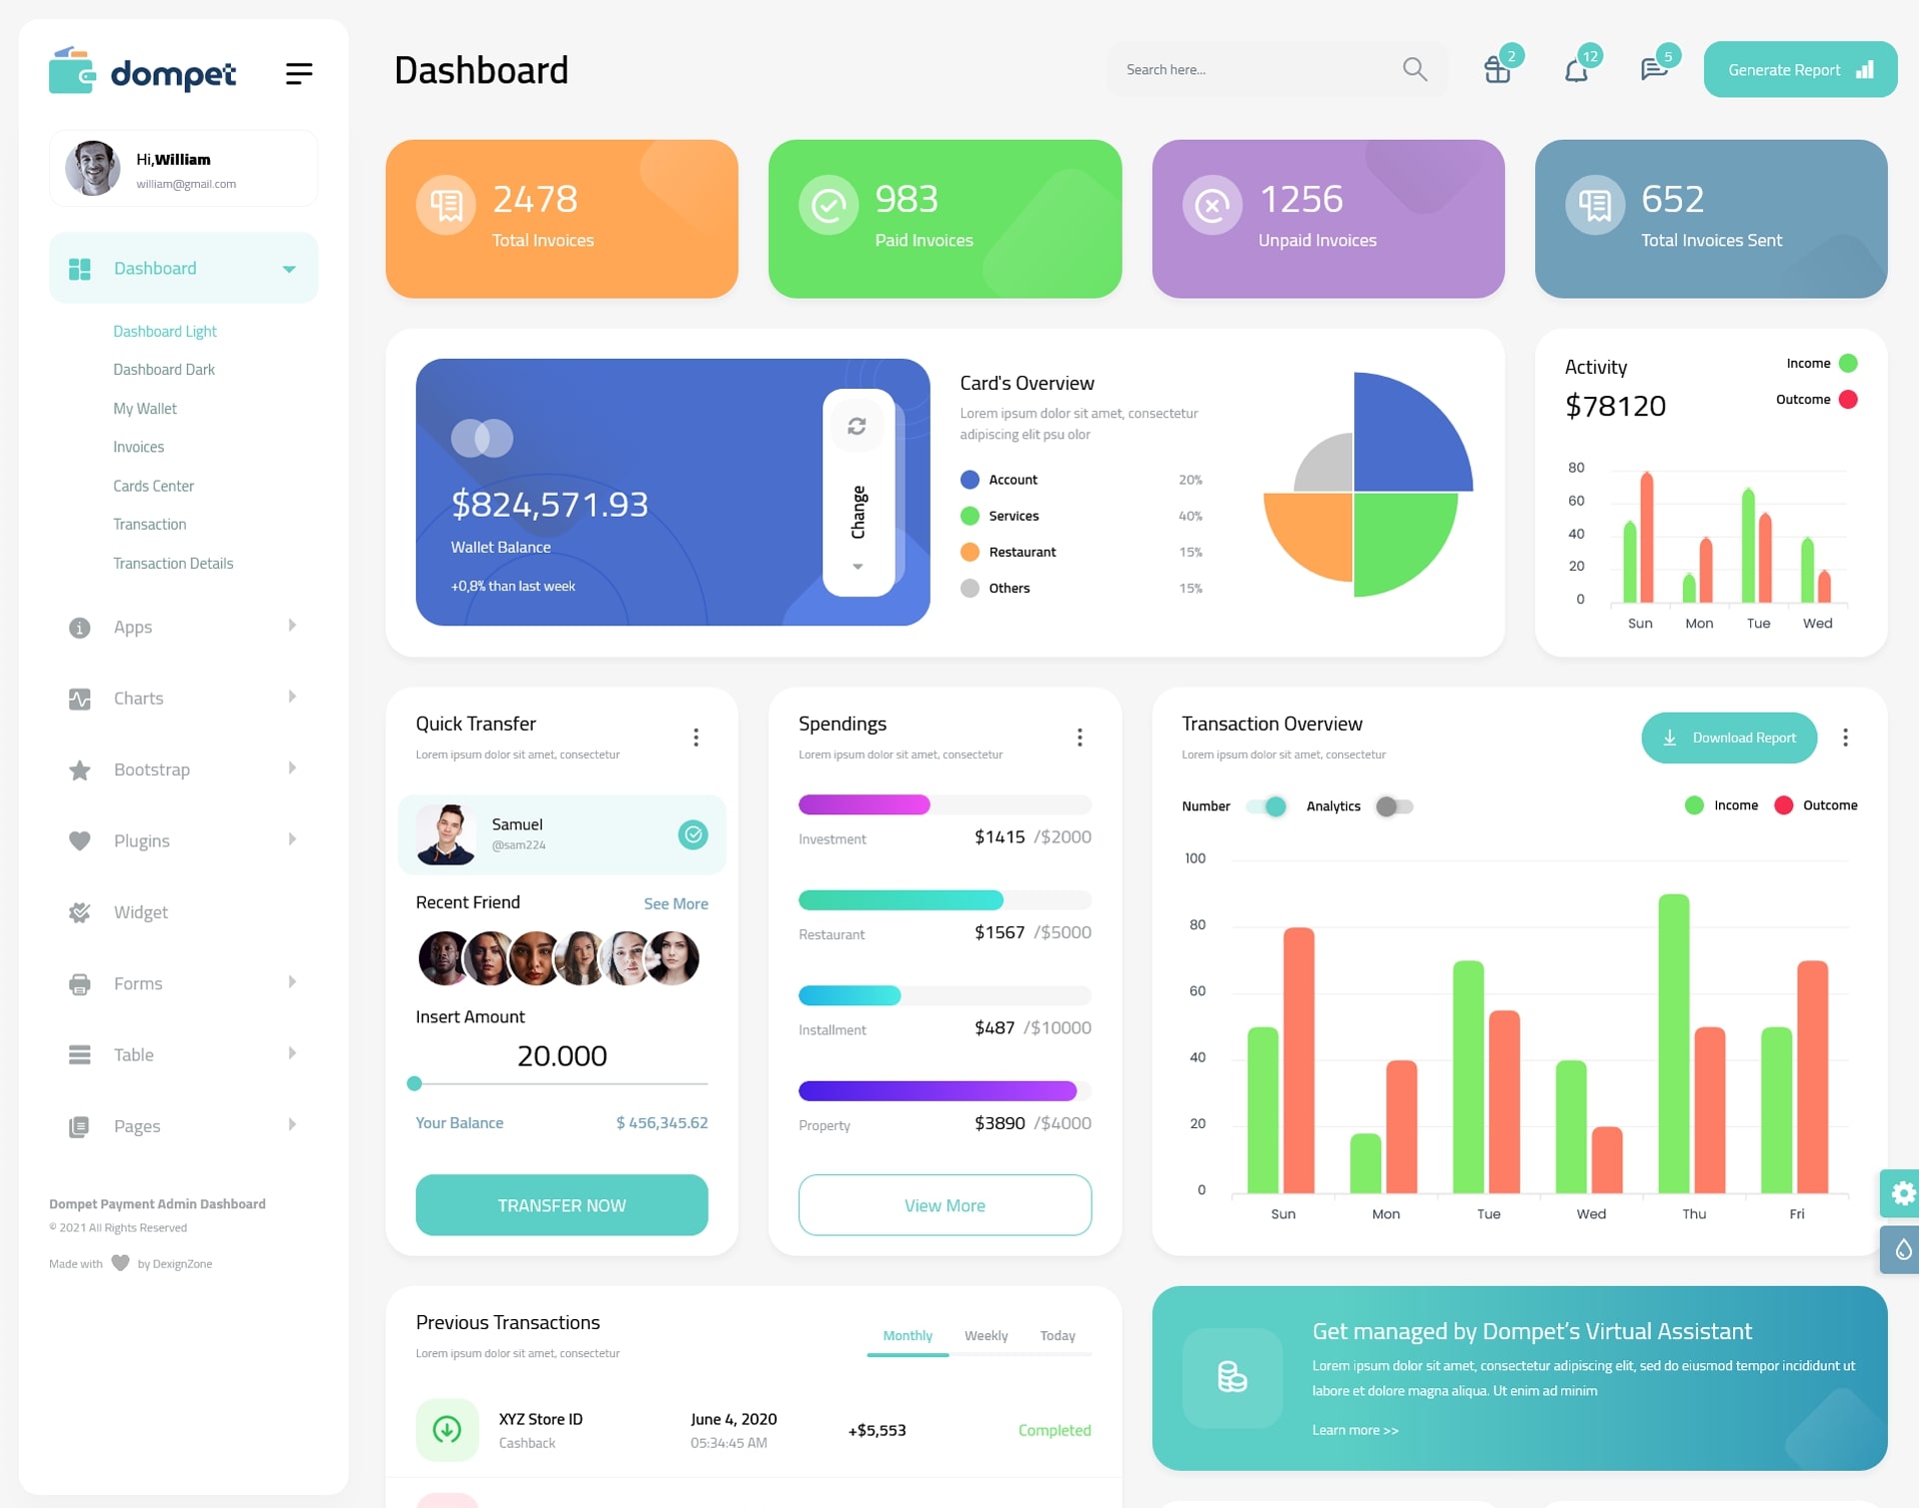Expand the Dashboard sidebar dropdown
The image size is (1919, 1508).
click(x=285, y=268)
